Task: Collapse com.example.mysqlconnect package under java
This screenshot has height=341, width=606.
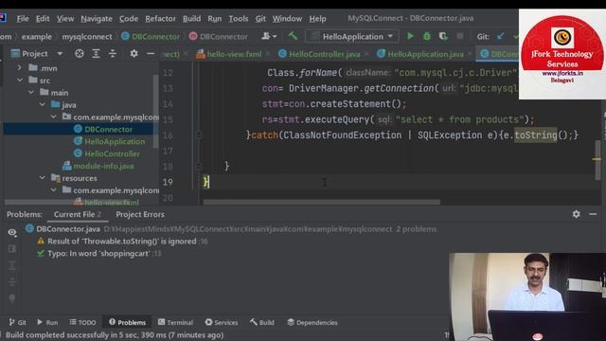Action: coord(53,117)
